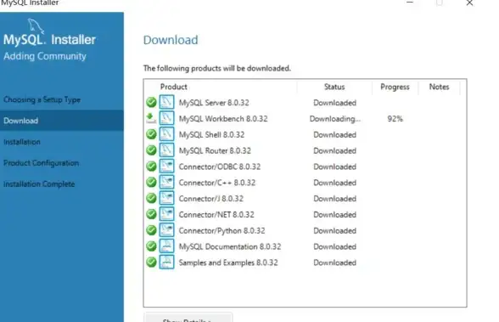Image resolution: width=499 pixels, height=322 pixels.
Task: Click green checkmark beside Connector/NET
Action: (151, 214)
